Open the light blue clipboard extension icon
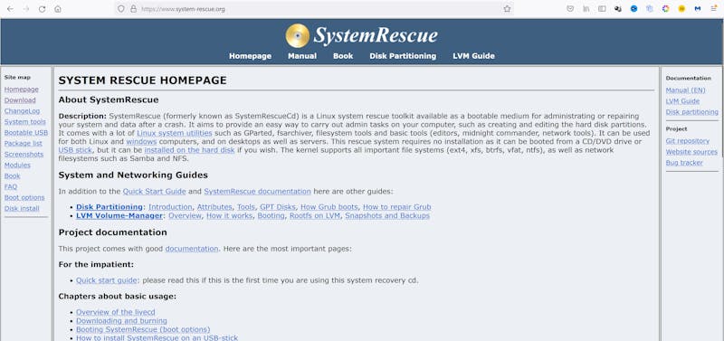This screenshot has height=341, width=724. [650, 9]
